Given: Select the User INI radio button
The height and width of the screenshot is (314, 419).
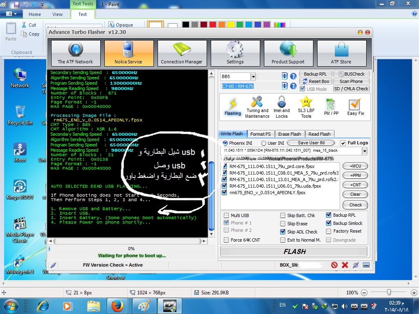Looking at the screenshot, I should (x=264, y=143).
